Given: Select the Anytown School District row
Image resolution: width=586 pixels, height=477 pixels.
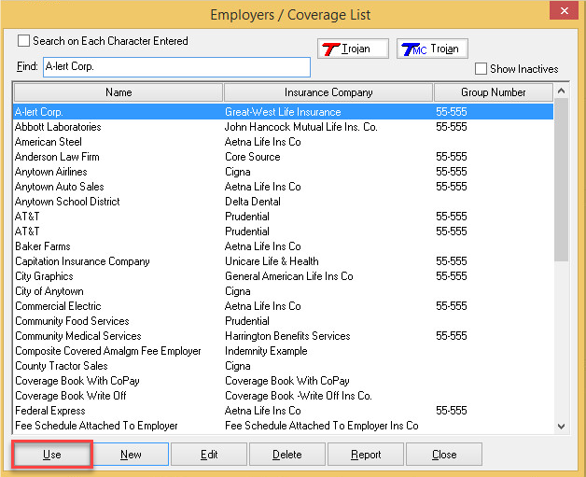Looking at the screenshot, I should [x=284, y=202].
